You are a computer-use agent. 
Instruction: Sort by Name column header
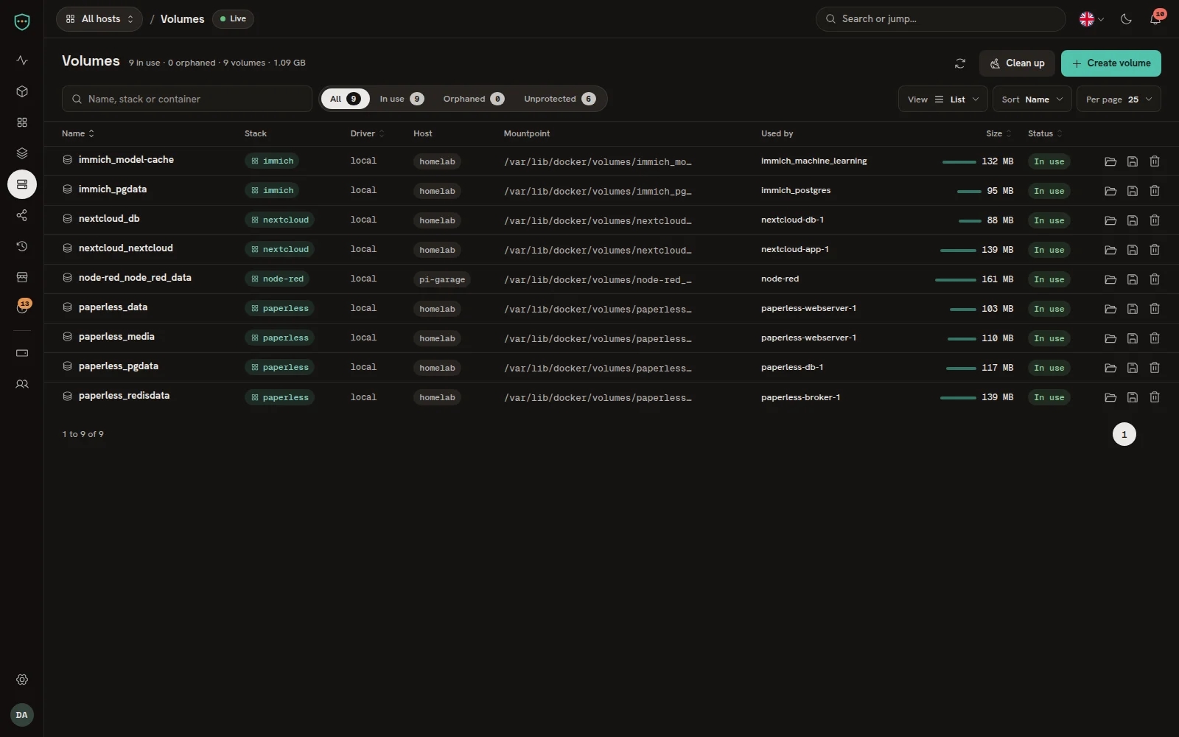pyautogui.click(x=78, y=133)
